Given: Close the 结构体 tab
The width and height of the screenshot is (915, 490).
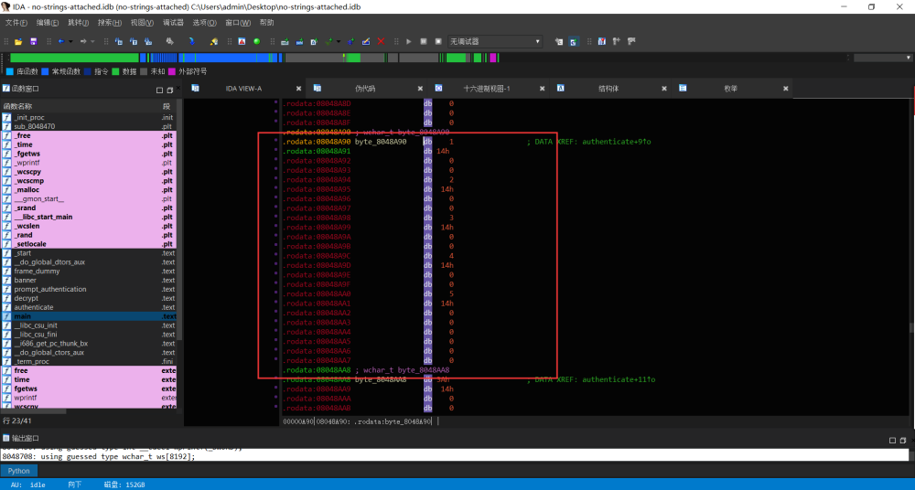Looking at the screenshot, I should (664, 89).
